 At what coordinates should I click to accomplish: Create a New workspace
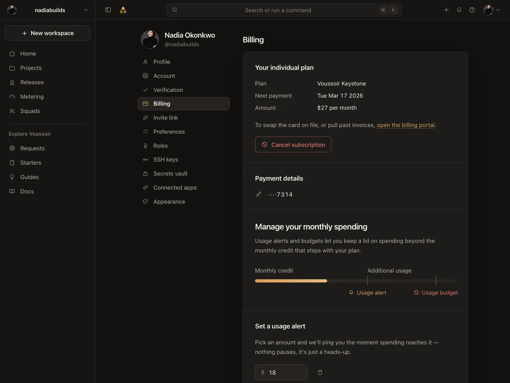[x=47, y=33]
